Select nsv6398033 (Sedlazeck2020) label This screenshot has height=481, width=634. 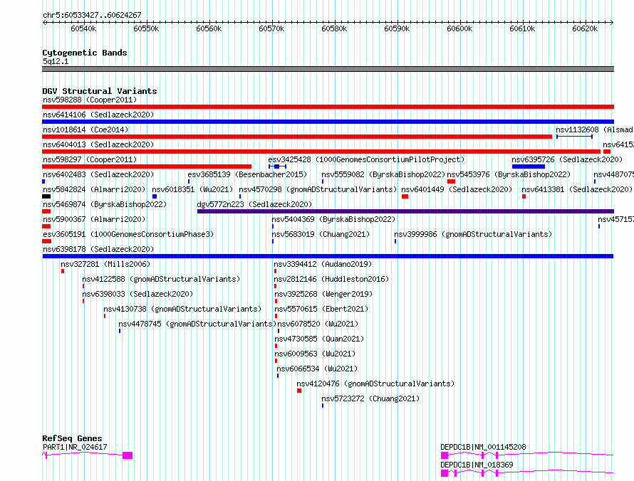pyautogui.click(x=137, y=294)
